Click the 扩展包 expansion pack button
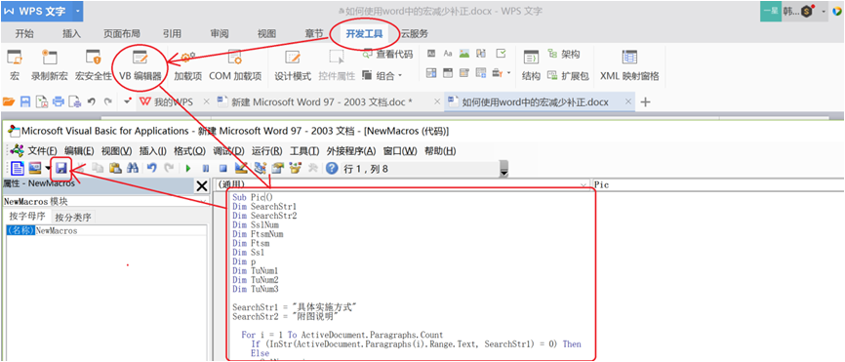Image resolution: width=845 pixels, height=362 pixels. click(568, 76)
